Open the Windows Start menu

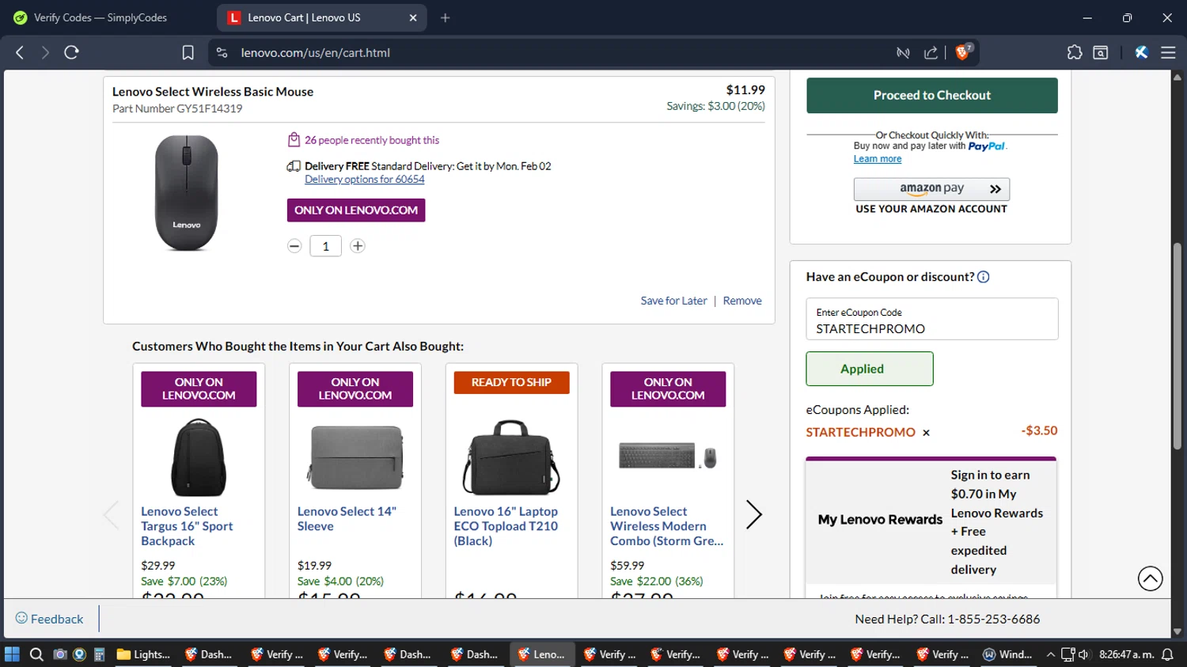click(x=12, y=654)
